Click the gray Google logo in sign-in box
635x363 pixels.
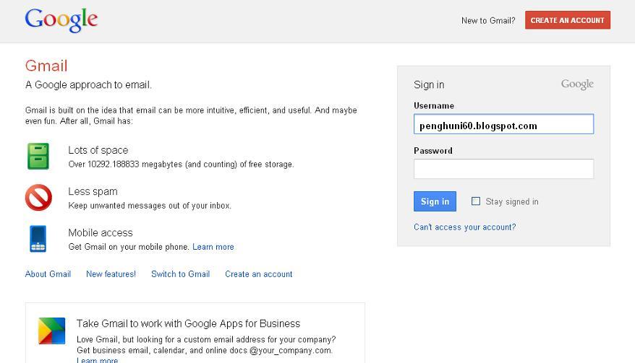577,84
